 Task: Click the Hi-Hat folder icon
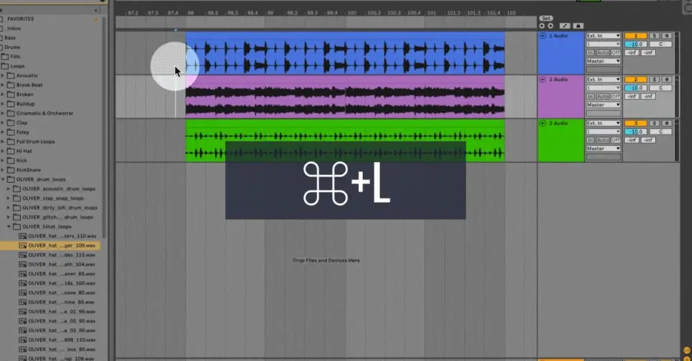pos(11,151)
